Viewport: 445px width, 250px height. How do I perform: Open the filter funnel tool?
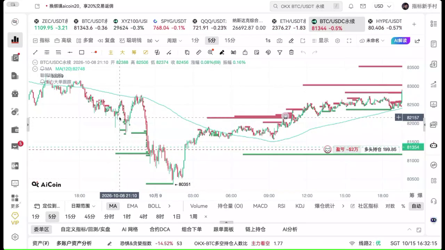click(x=280, y=52)
